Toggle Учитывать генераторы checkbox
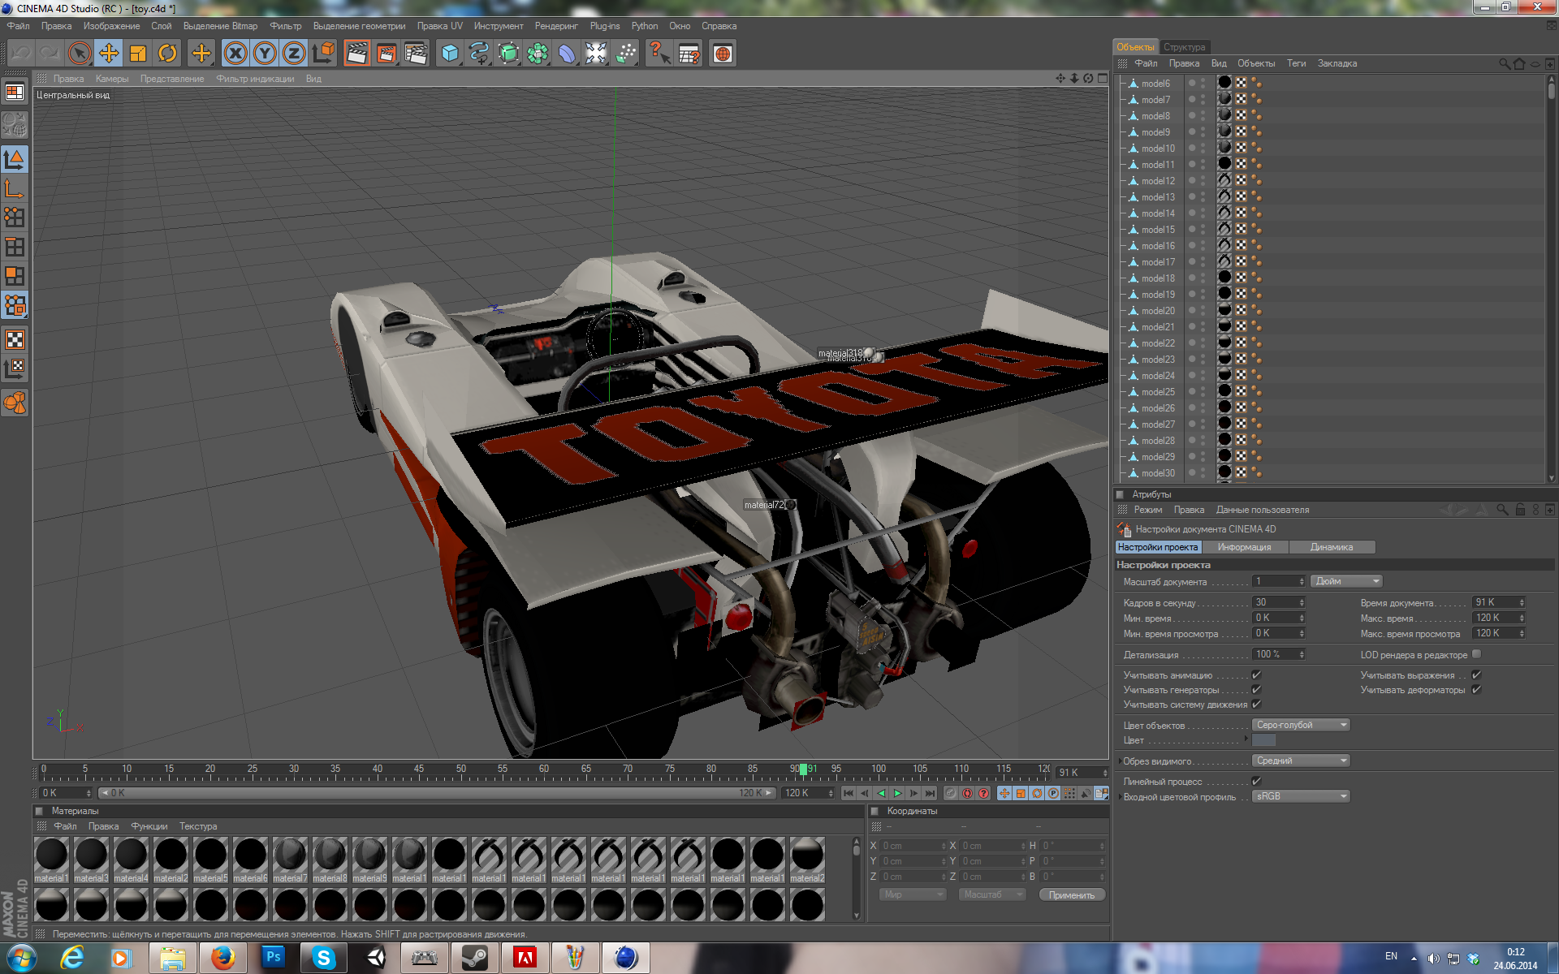Screen dimensions: 1559x974 coord(1256,689)
